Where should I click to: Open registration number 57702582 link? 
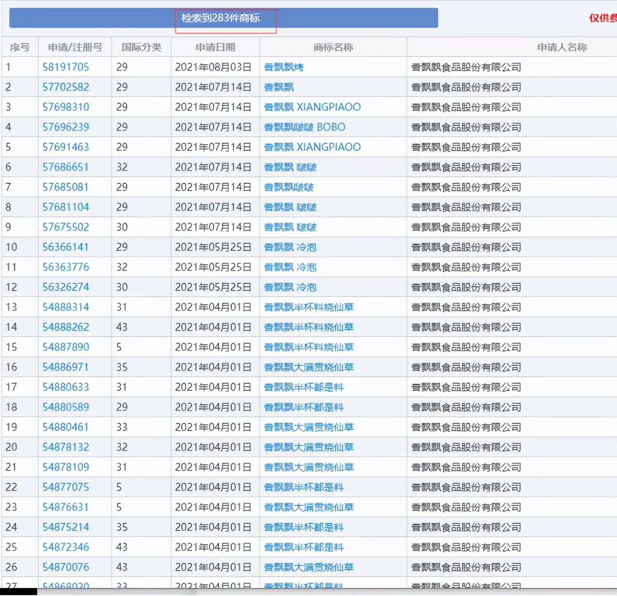click(66, 87)
